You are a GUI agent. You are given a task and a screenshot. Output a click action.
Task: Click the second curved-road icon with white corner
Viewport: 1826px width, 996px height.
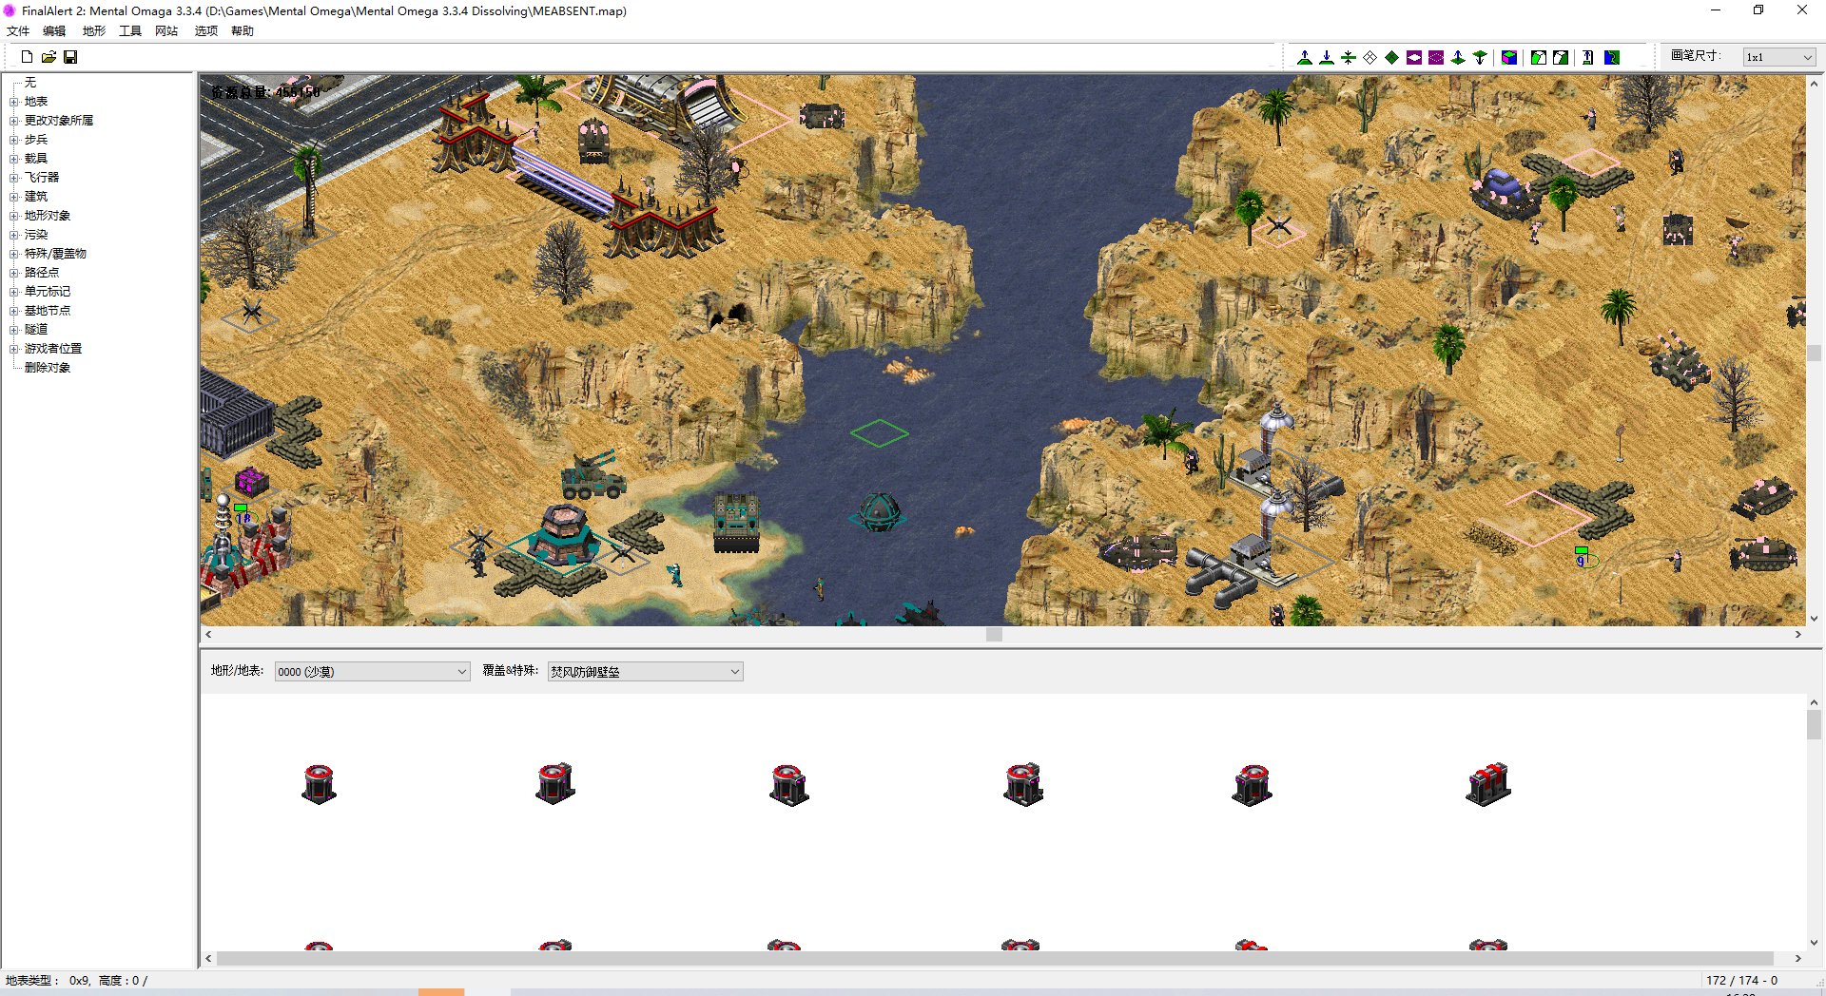pyautogui.click(x=1561, y=58)
